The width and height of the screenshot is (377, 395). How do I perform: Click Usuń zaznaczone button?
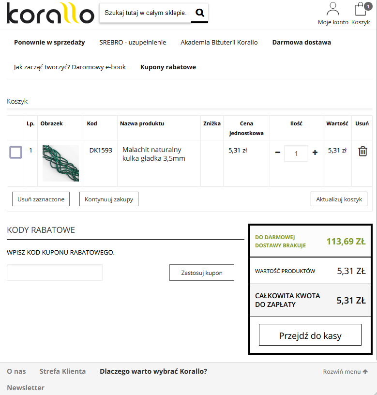point(41,199)
